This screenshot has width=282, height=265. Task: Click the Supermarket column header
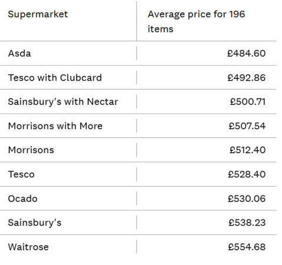(x=38, y=14)
